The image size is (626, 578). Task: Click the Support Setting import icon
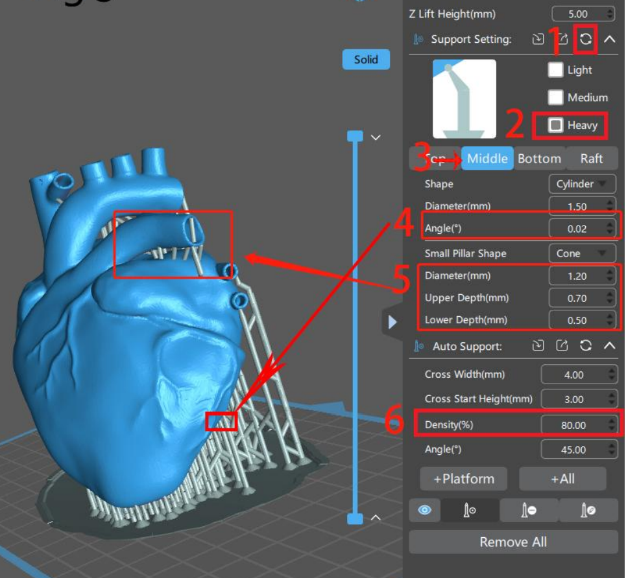pos(538,39)
